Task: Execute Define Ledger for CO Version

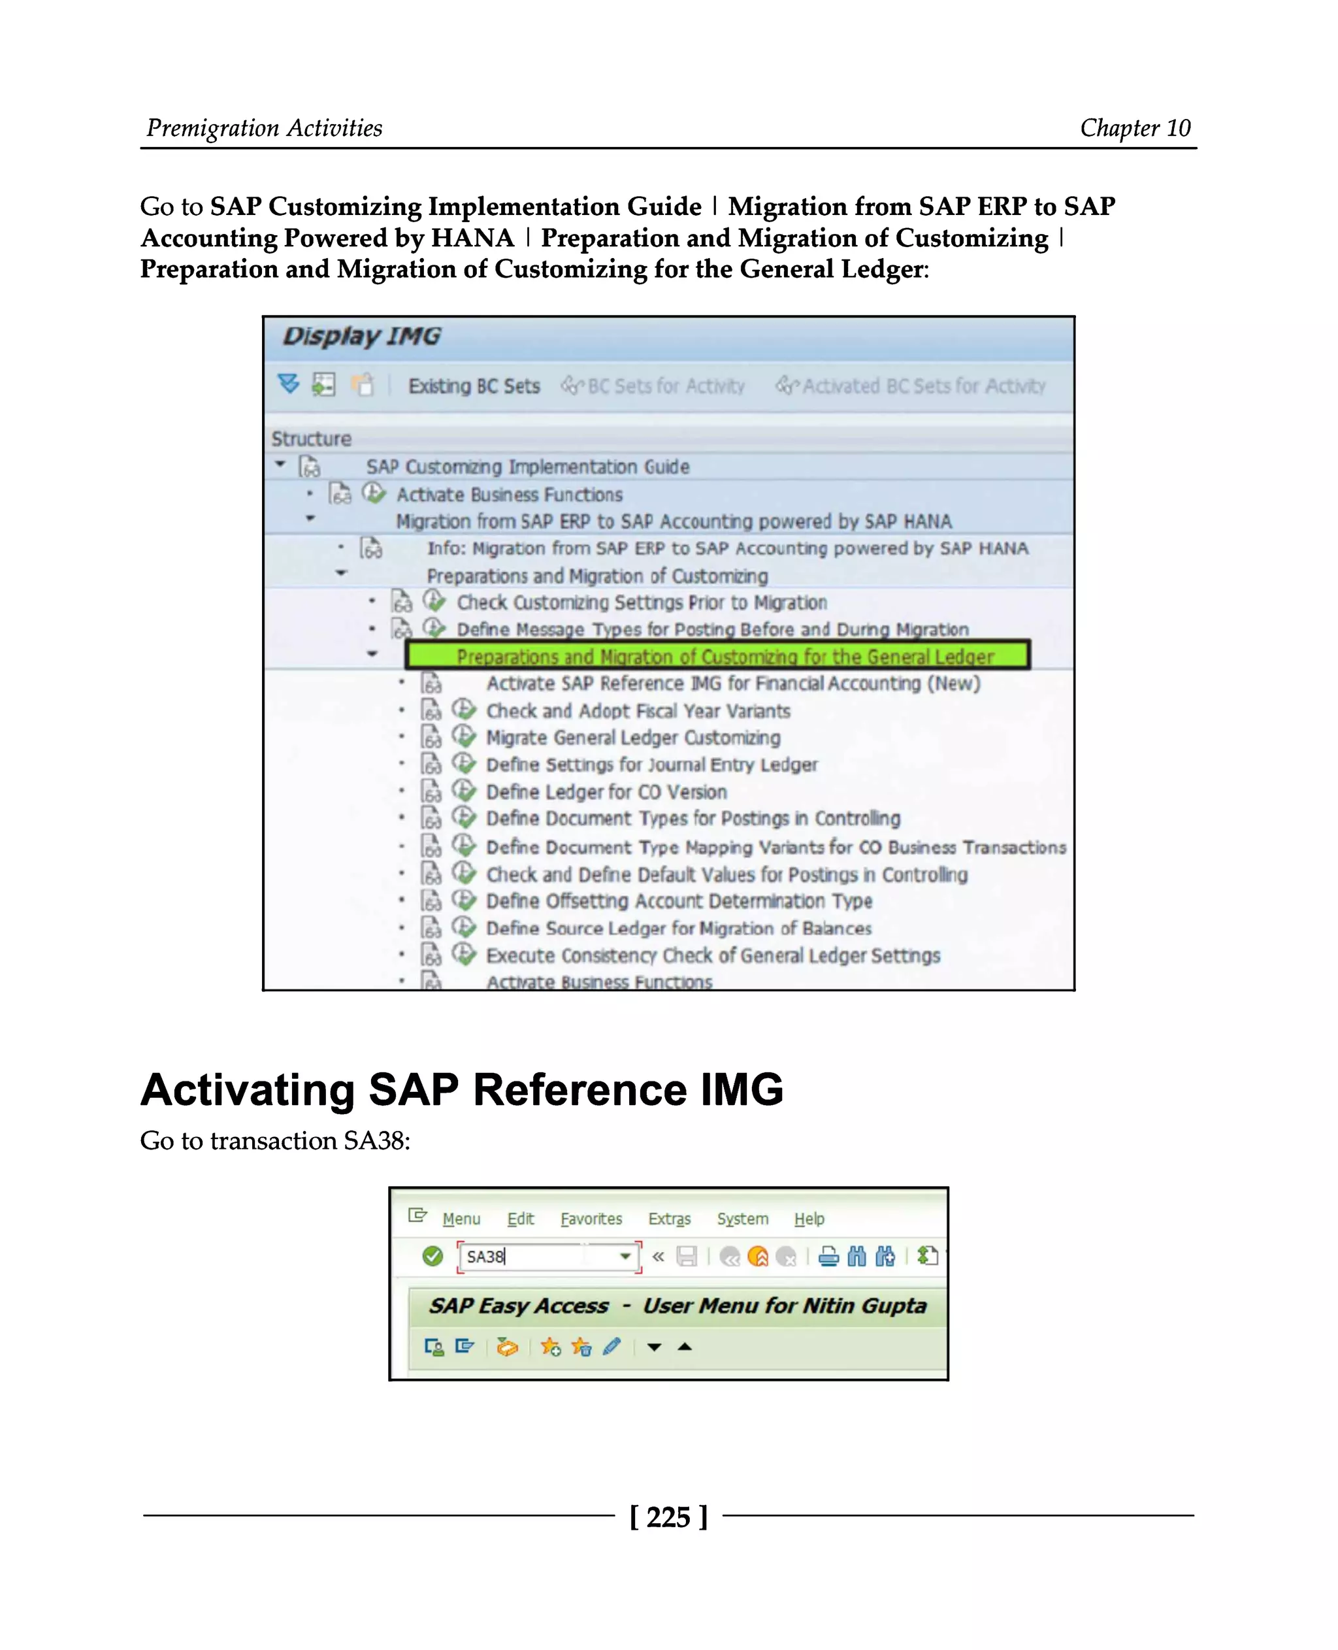Action: click(464, 790)
